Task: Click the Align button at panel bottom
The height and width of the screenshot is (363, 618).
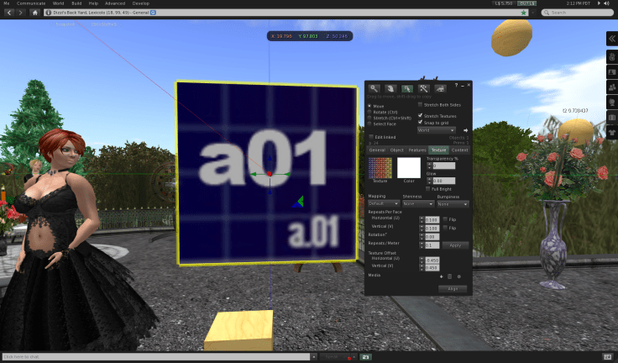Action: (453, 288)
